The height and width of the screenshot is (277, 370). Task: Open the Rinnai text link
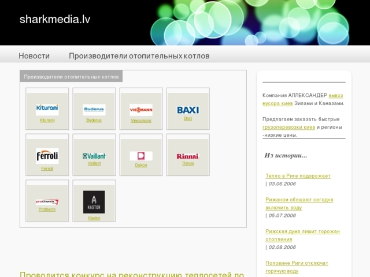point(188,163)
